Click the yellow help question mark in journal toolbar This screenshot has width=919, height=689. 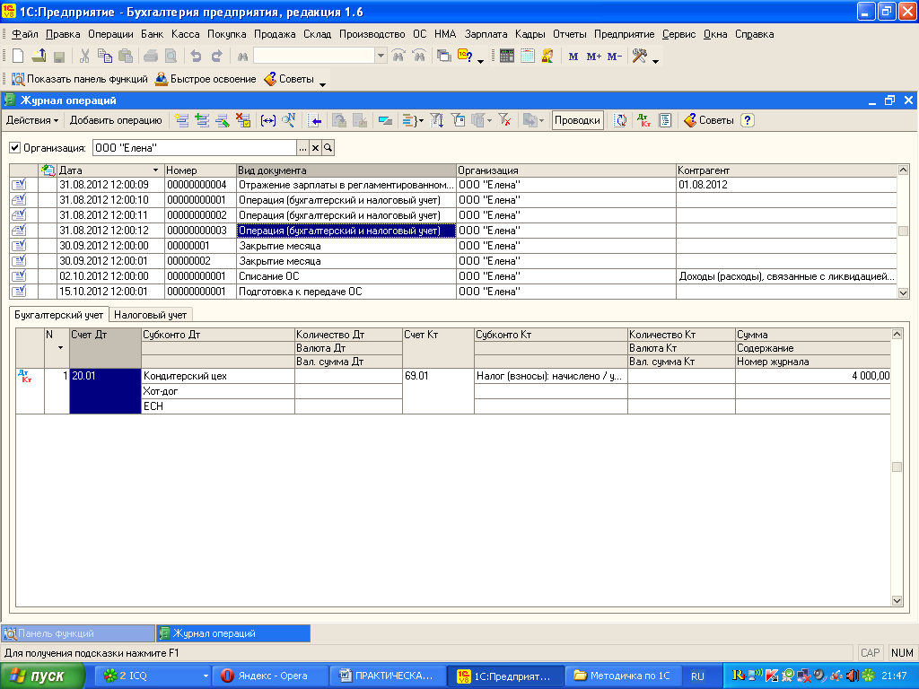748,121
